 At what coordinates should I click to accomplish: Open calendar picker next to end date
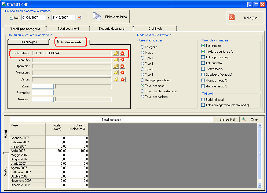coord(79,18)
